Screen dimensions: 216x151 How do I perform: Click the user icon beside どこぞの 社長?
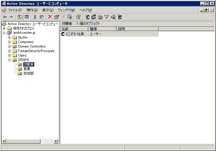(63, 34)
